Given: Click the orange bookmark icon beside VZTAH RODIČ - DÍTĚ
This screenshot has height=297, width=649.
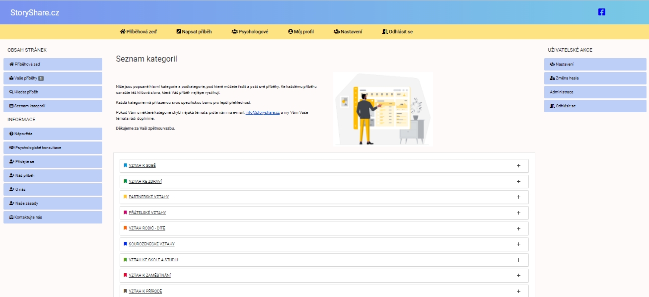Looking at the screenshot, I should (x=125, y=228).
